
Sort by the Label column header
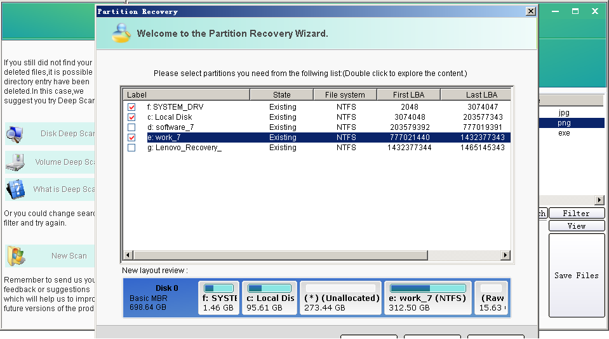(187, 94)
